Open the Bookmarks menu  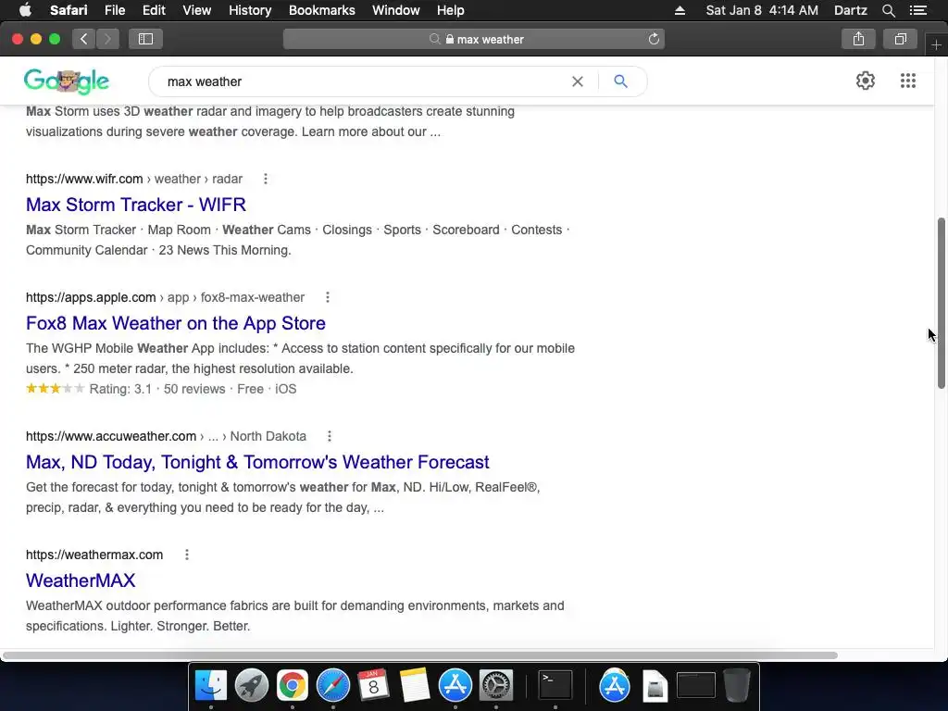(x=321, y=10)
